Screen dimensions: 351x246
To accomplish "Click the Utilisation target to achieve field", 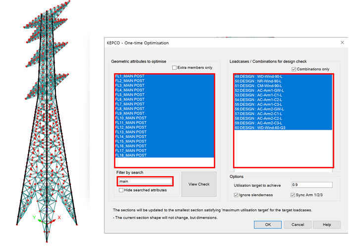I will pyautogui.click(x=311, y=185).
